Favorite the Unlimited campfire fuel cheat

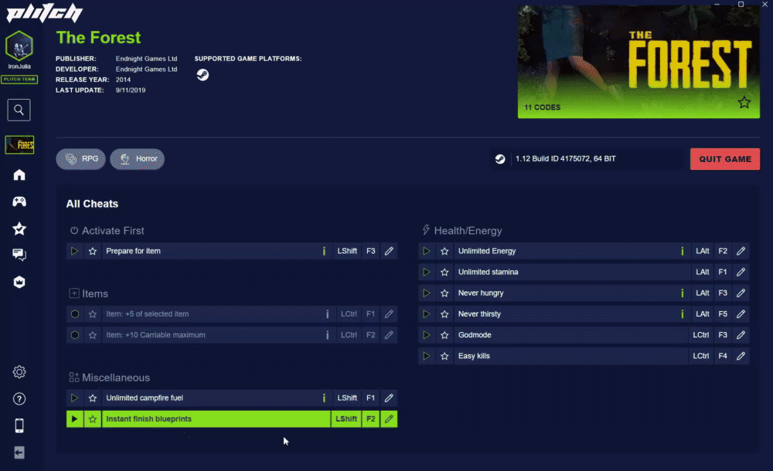click(93, 398)
